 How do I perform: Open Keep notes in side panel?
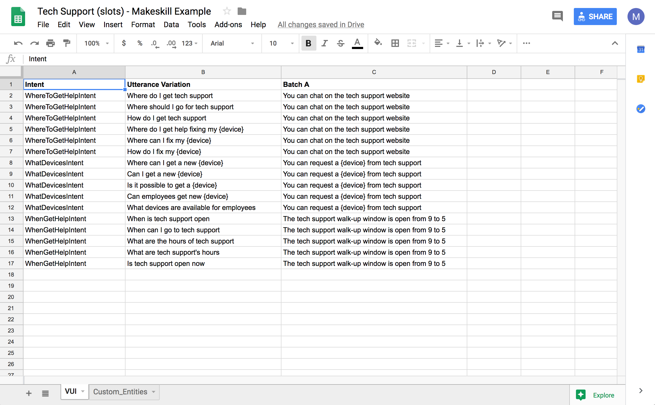pos(641,79)
